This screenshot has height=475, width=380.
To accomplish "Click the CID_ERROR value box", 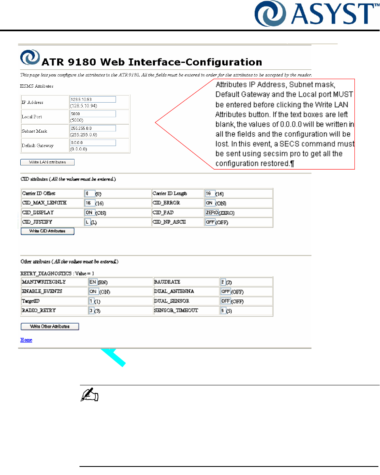I will [x=210, y=203].
